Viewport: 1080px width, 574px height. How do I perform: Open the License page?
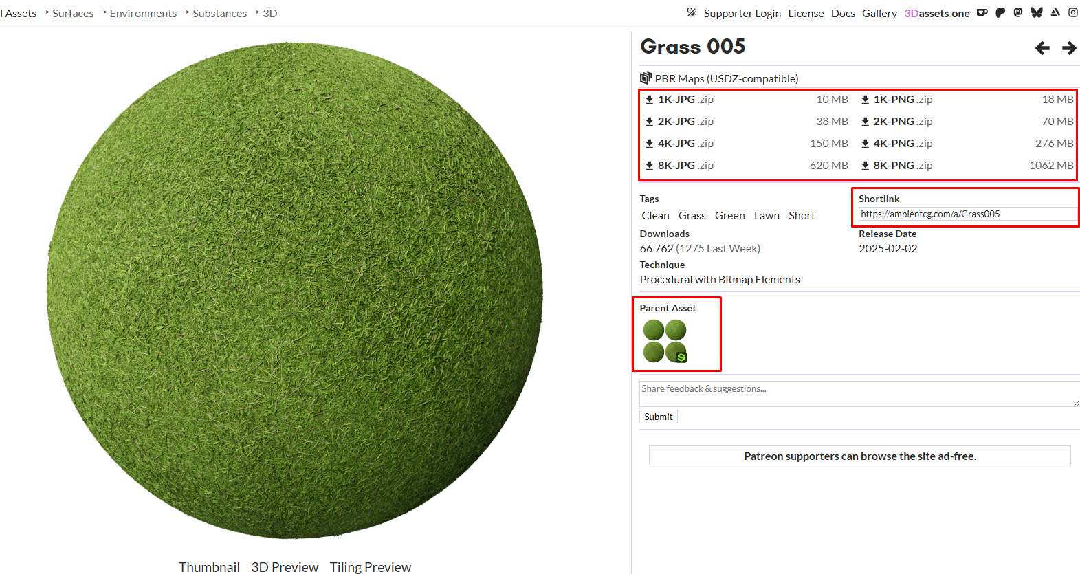click(x=806, y=13)
